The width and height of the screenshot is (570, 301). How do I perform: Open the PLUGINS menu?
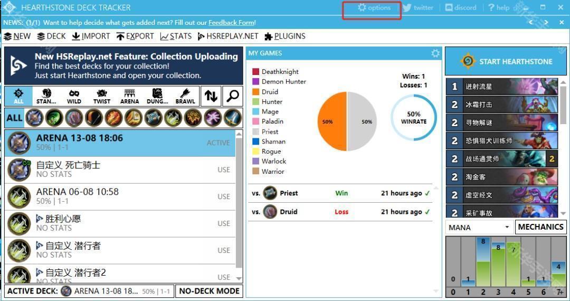285,36
